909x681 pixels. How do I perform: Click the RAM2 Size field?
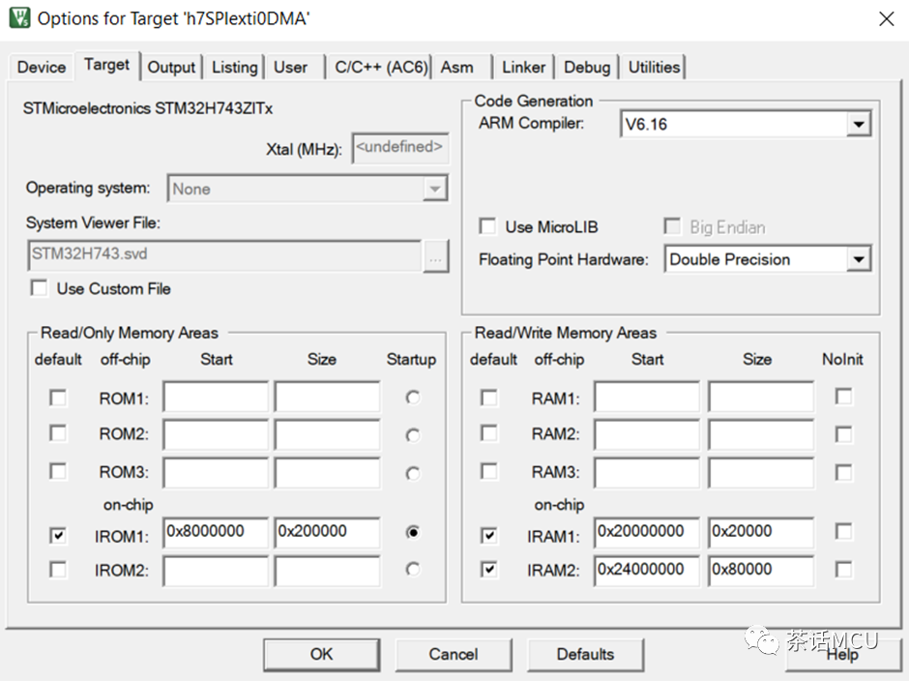(x=761, y=434)
